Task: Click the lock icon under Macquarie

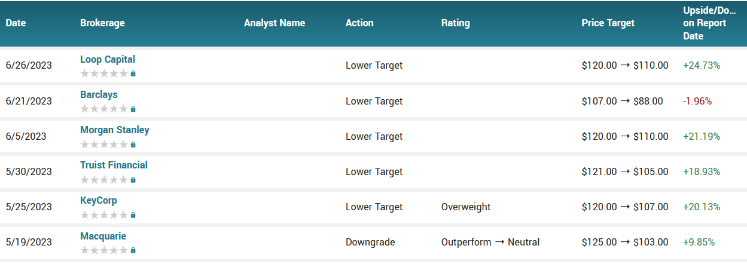Action: 133,250
